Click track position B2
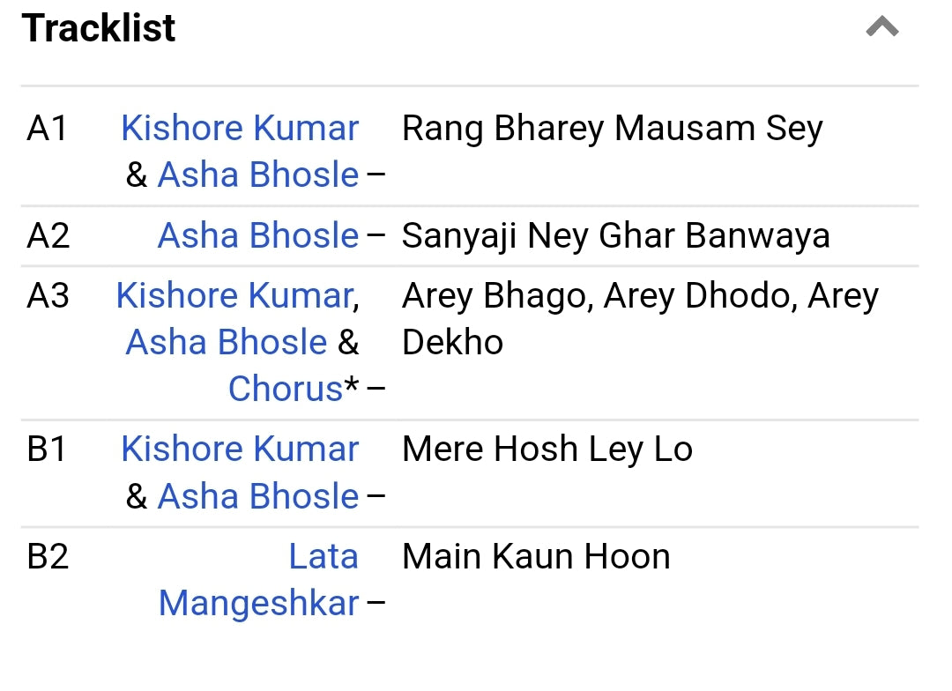The height and width of the screenshot is (691, 952). click(48, 557)
